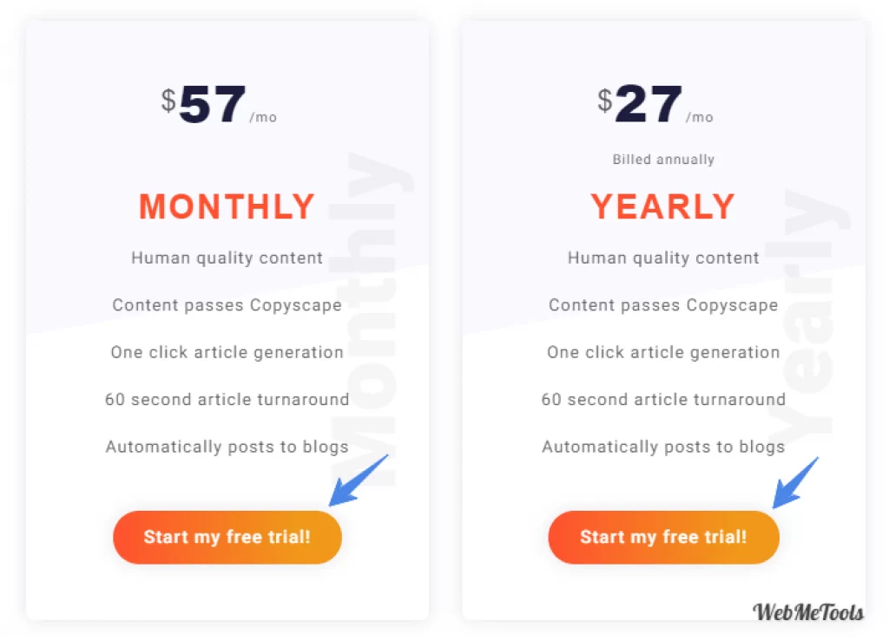889x640 pixels.
Task: Click Automatically posts to blogs in Yearly plan
Action: pos(663,447)
